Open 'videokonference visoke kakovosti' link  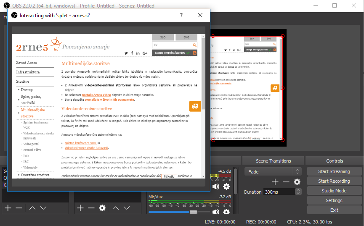(x=86, y=148)
